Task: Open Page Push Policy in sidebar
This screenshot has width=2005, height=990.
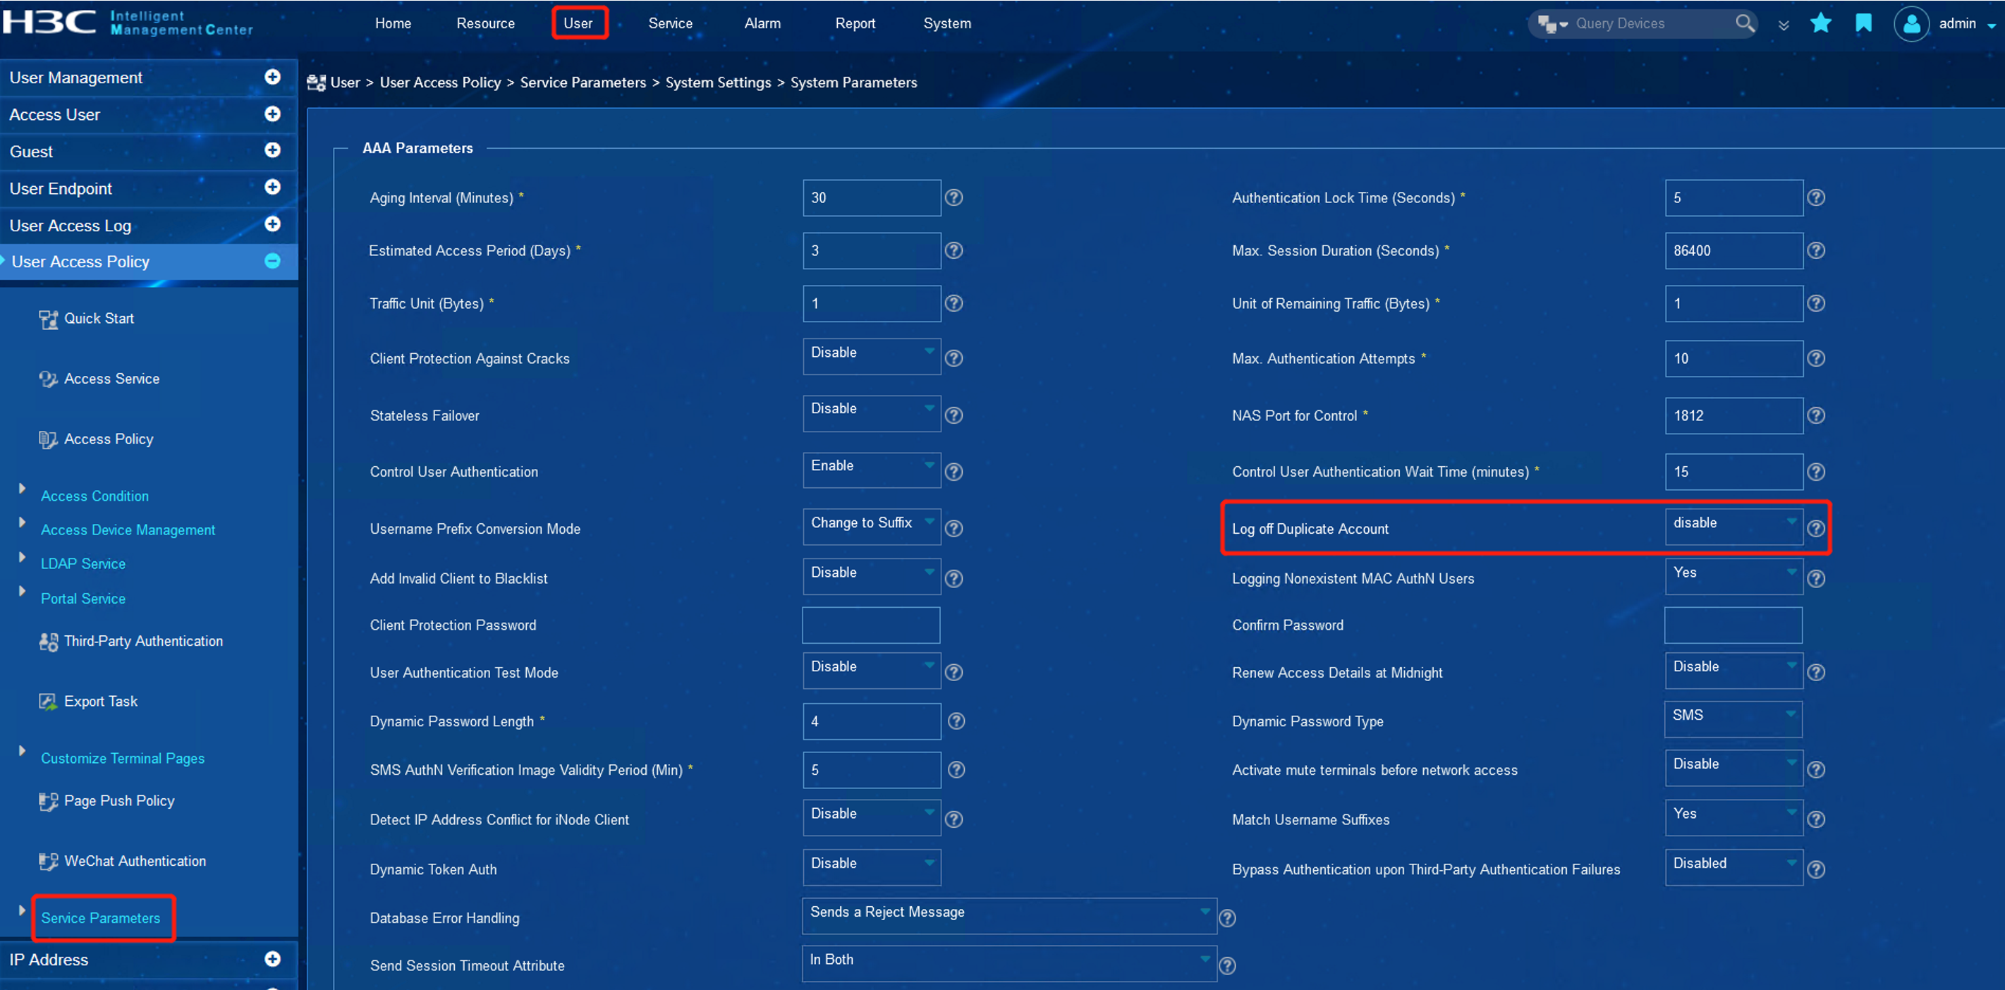Action: [x=119, y=801]
